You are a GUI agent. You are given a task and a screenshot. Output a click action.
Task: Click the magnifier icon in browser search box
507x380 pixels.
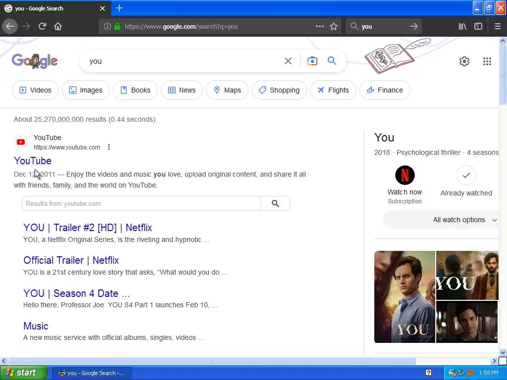point(355,26)
